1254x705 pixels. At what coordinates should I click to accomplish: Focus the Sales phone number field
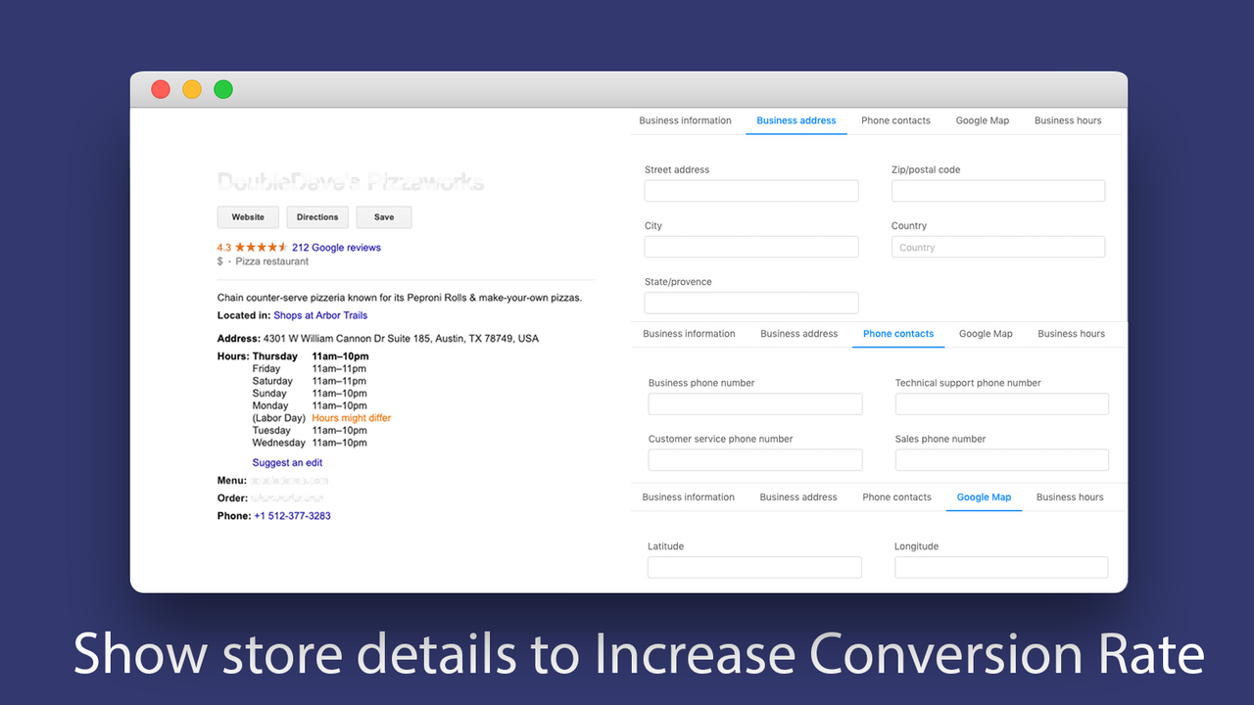pos(1002,460)
